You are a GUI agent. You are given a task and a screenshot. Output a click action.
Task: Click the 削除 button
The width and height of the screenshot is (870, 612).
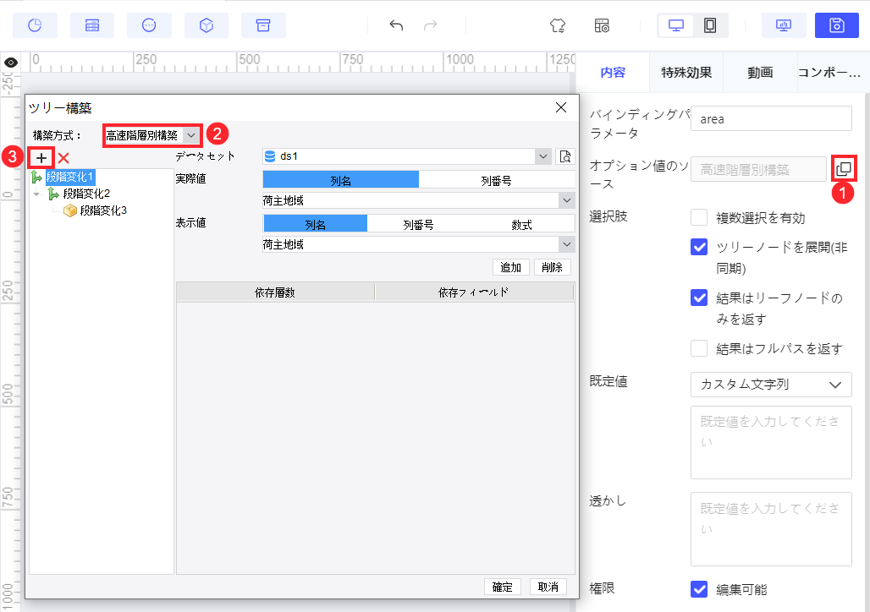click(x=552, y=267)
